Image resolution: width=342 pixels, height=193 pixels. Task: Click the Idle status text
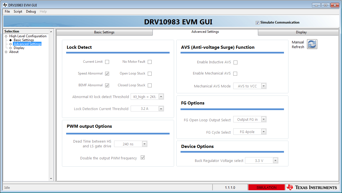[x=7, y=187]
